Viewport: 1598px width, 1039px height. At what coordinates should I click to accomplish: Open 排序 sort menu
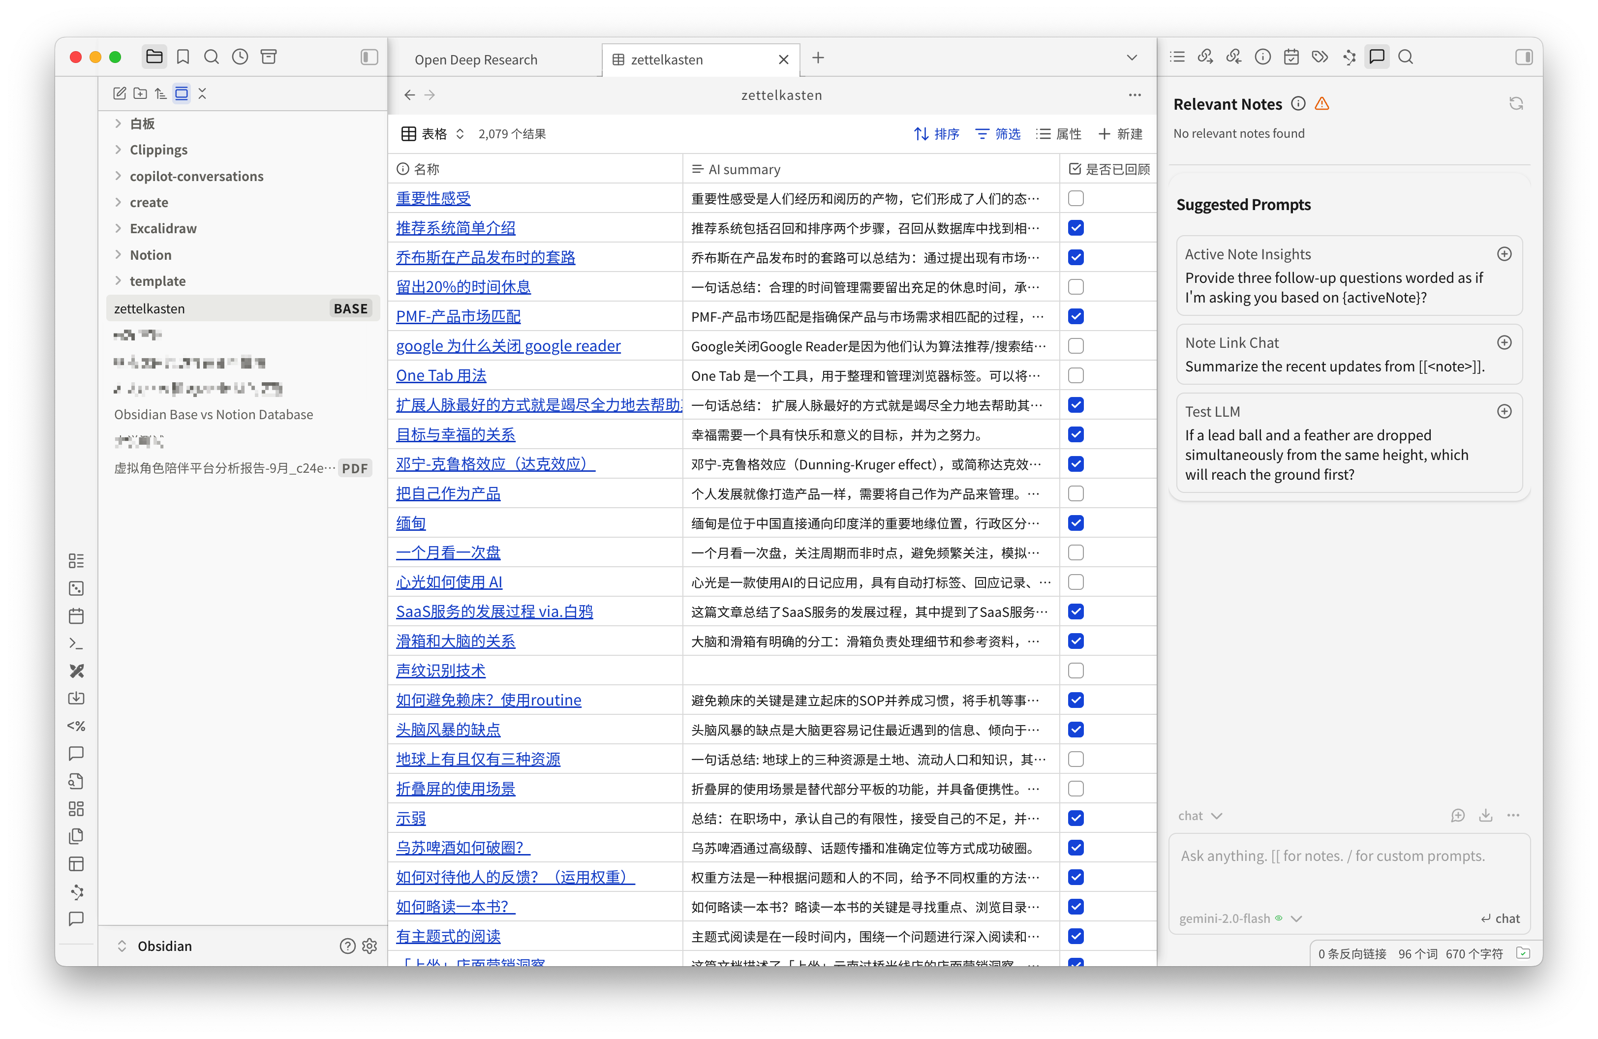937,134
